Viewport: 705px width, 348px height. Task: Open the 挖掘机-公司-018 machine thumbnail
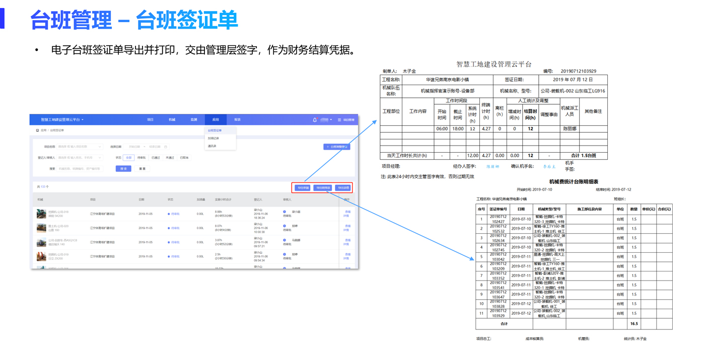[41, 214]
